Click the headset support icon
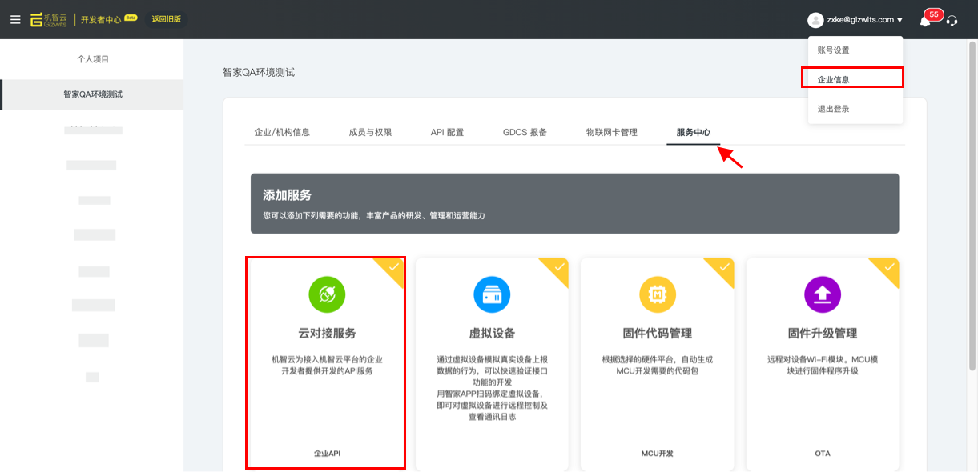978x472 pixels. 952,20
